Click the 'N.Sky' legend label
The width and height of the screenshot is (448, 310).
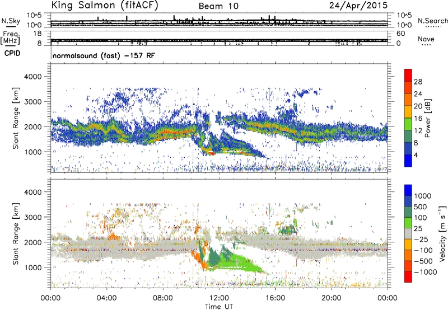[11, 21]
